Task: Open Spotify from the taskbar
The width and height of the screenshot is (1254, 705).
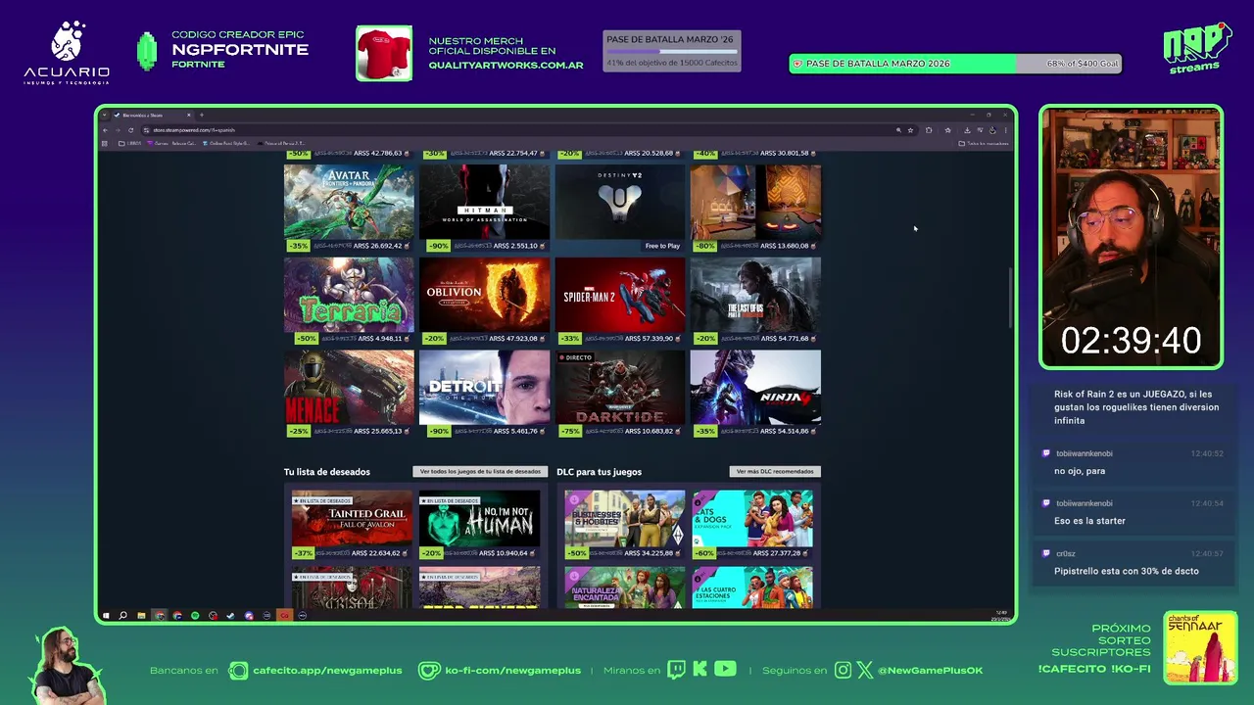Action: pyautogui.click(x=195, y=615)
